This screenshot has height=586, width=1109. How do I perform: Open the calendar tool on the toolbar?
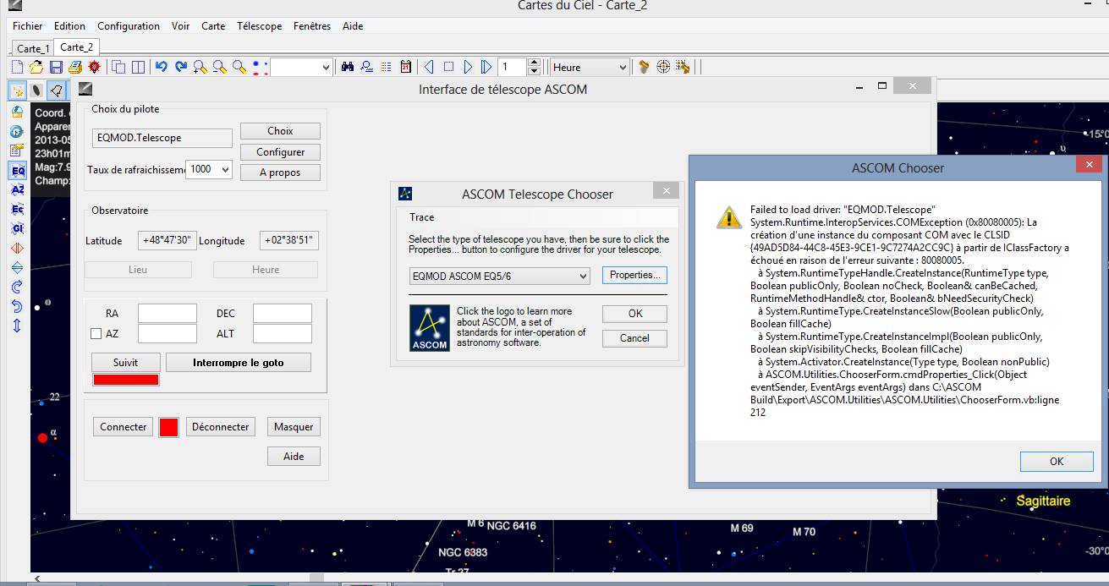tap(405, 66)
